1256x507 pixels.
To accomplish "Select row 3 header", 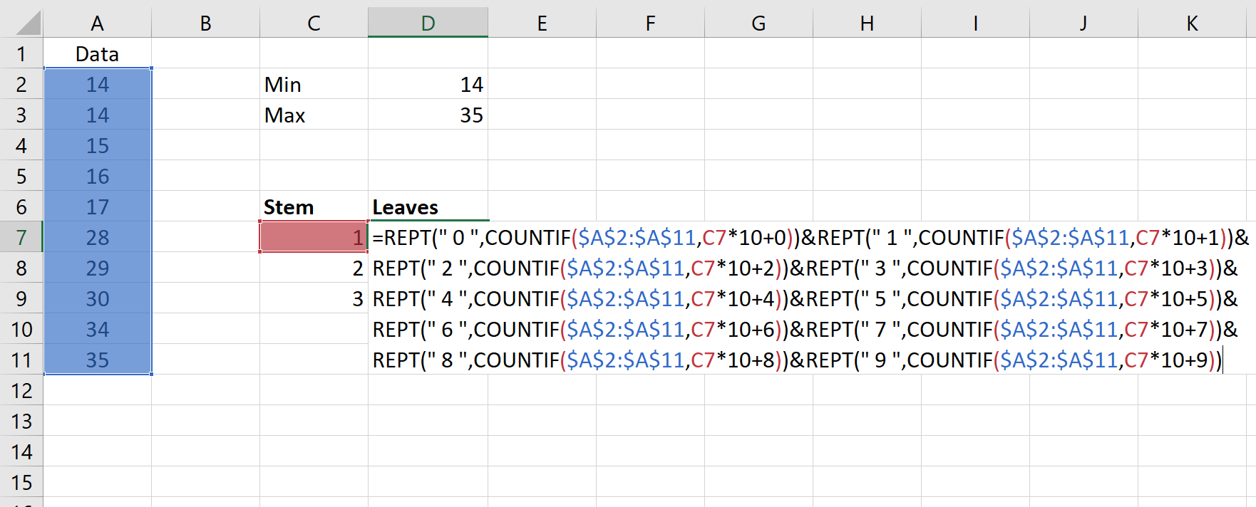I will coord(21,115).
